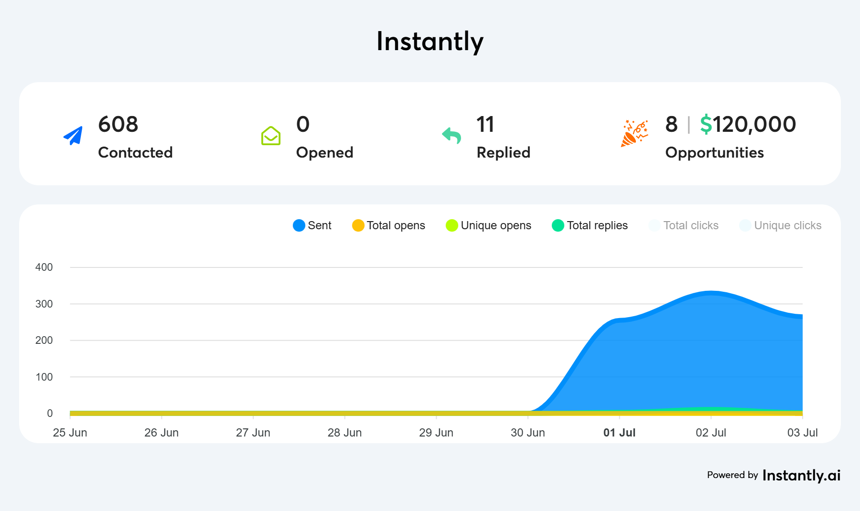Click the green open envelope Opened icon
Screen dimensions: 860x511
tap(271, 136)
